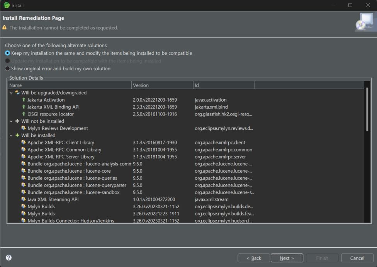Screen dimensions: 377x267
Task: Select Apache XML-RPC Client Library name
Action: pyautogui.click(x=61, y=143)
